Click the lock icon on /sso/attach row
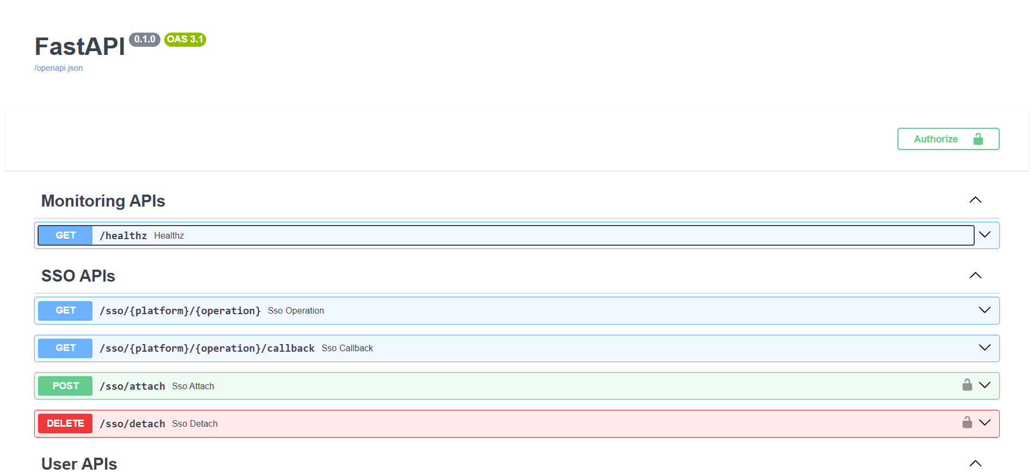1034x474 pixels. click(x=967, y=385)
